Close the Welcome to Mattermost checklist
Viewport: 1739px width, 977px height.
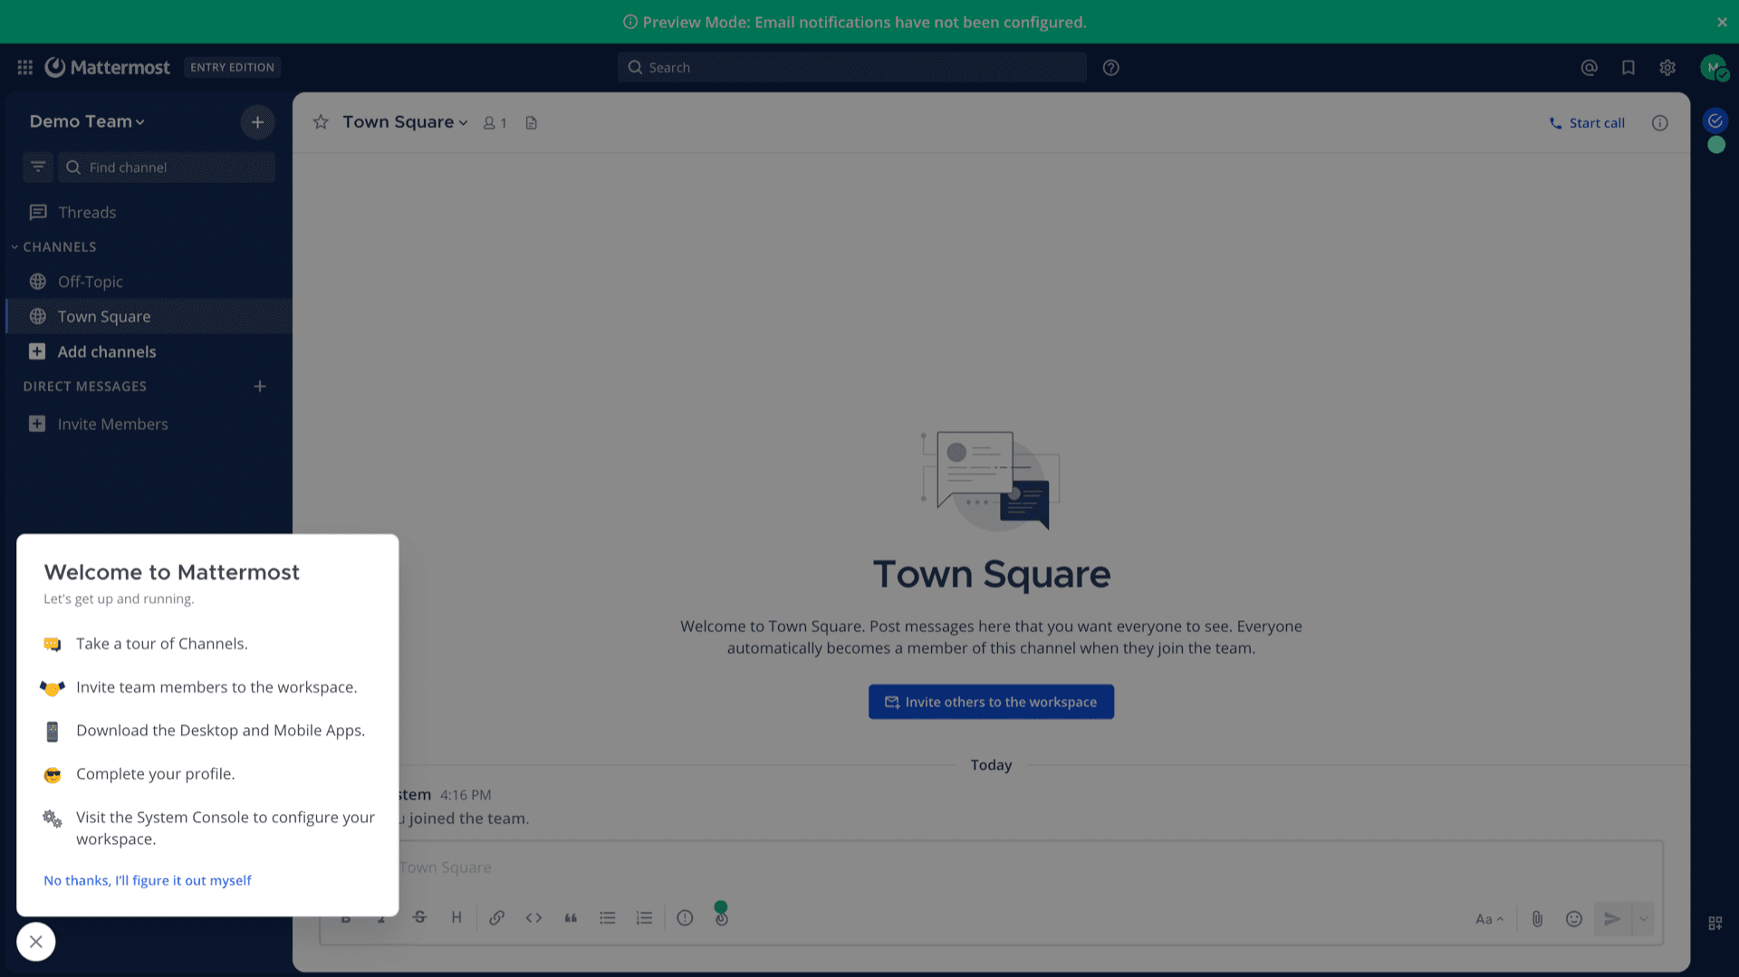(35, 942)
